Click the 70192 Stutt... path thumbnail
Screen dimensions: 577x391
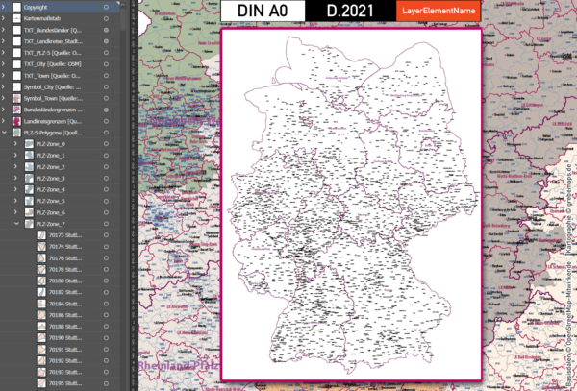click(x=41, y=361)
